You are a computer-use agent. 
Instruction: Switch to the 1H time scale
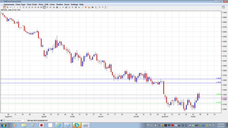[32, 7]
